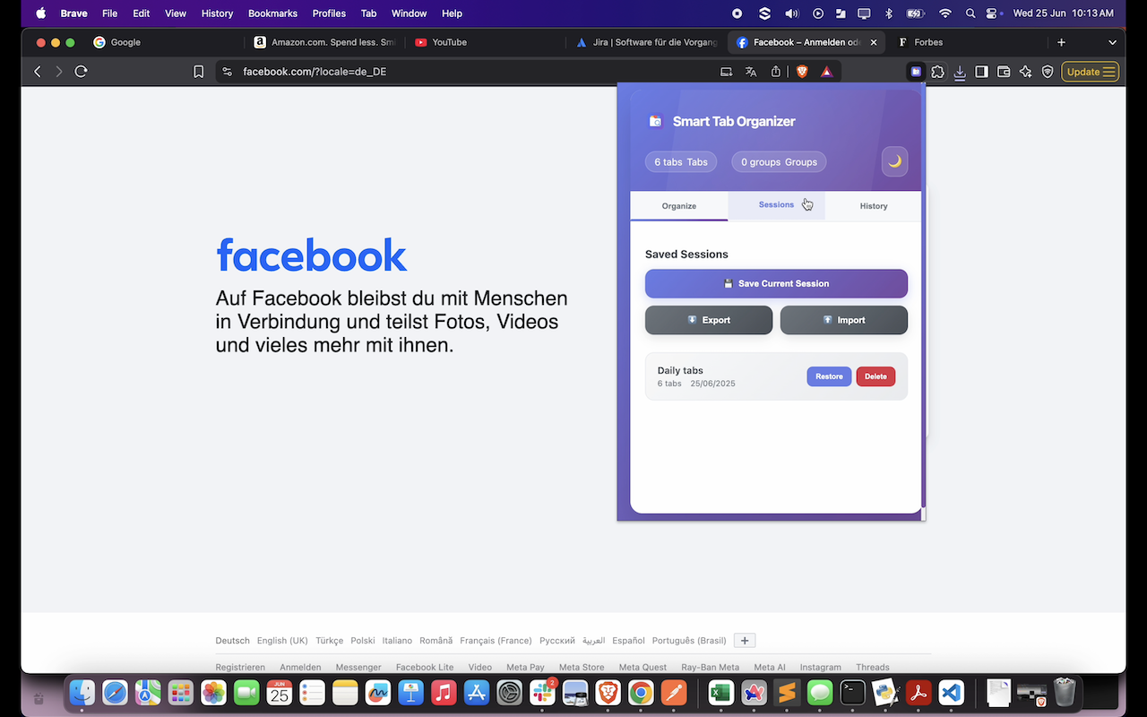Click the Smart Tab Organizer extension toolbar icon
Viewport: 1147px width, 717px height.
[x=916, y=72]
